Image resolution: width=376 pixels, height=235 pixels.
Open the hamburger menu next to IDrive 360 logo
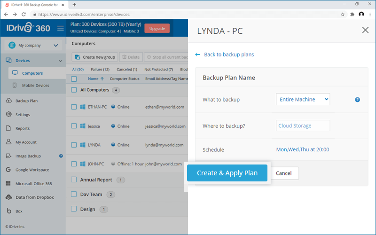click(x=61, y=28)
